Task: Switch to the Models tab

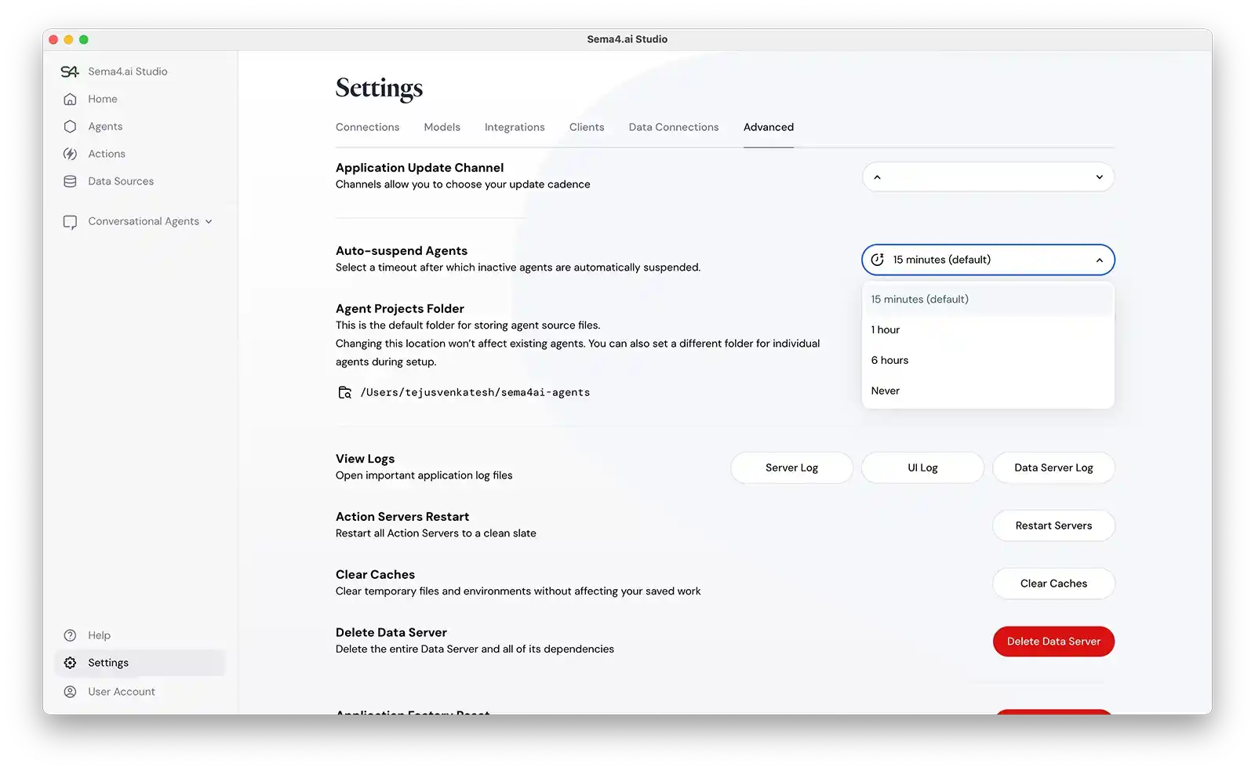Action: point(442,127)
